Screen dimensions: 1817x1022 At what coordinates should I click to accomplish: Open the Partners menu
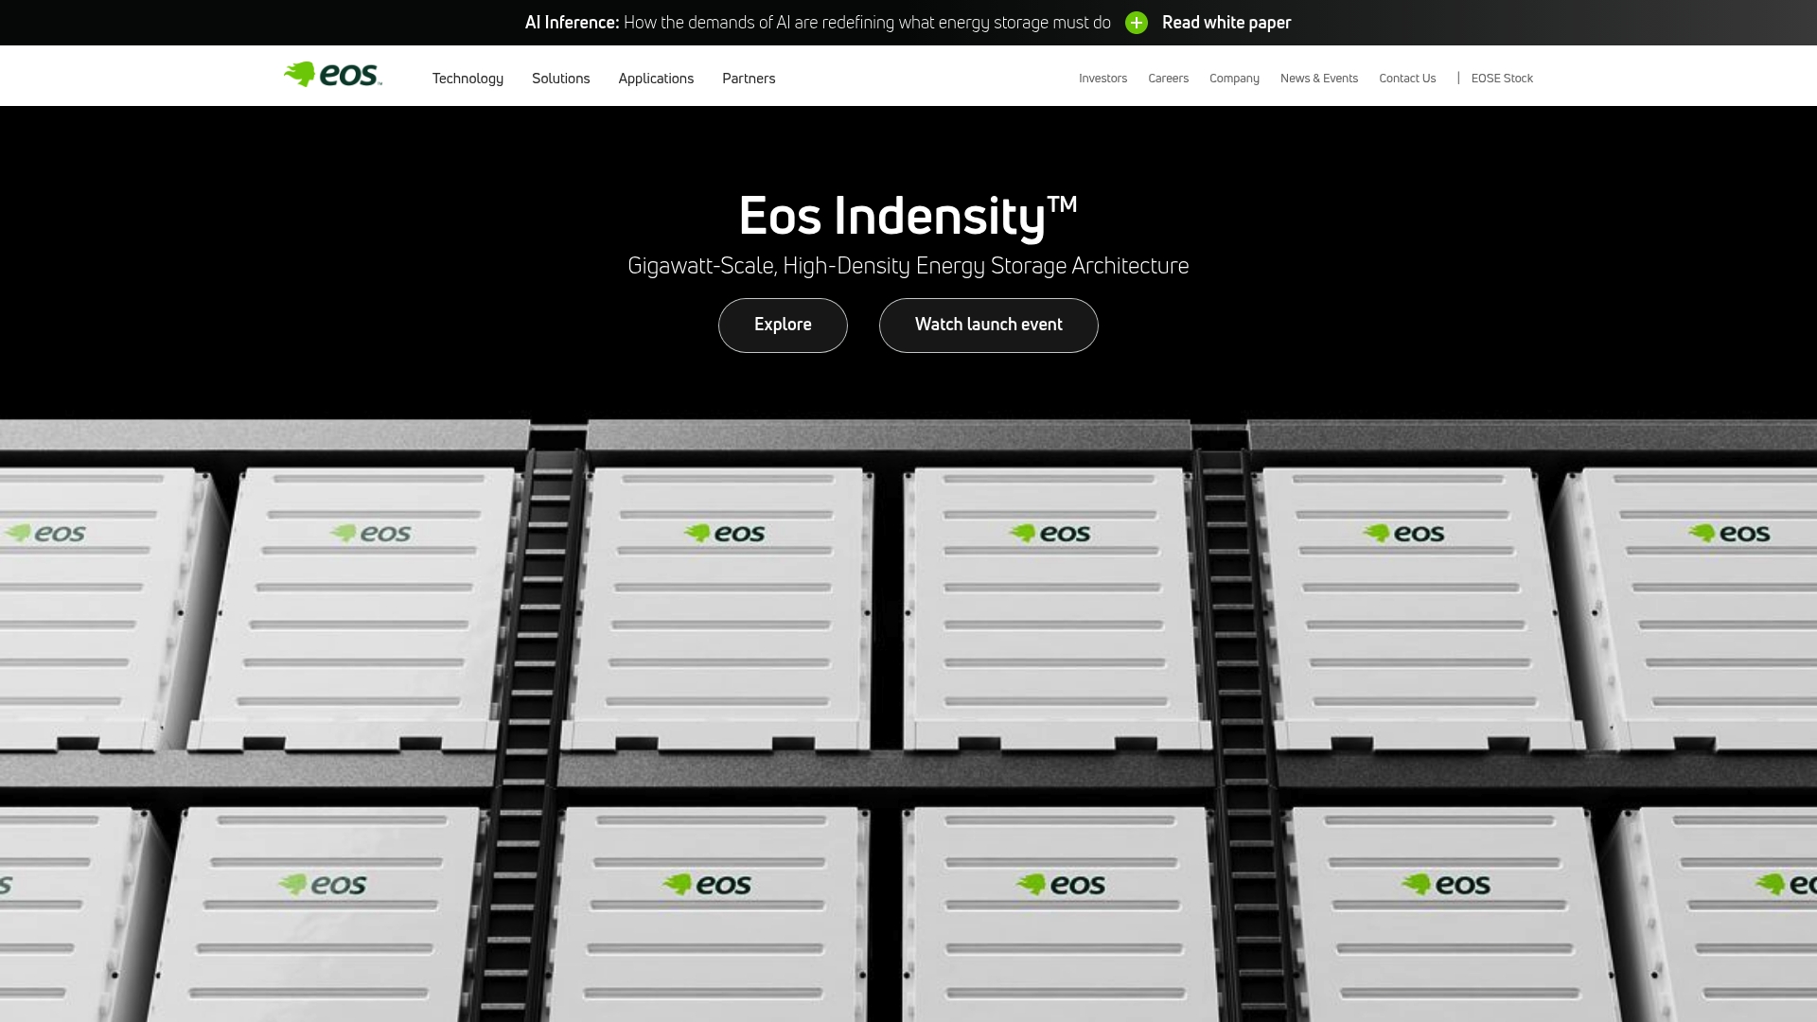[749, 79]
